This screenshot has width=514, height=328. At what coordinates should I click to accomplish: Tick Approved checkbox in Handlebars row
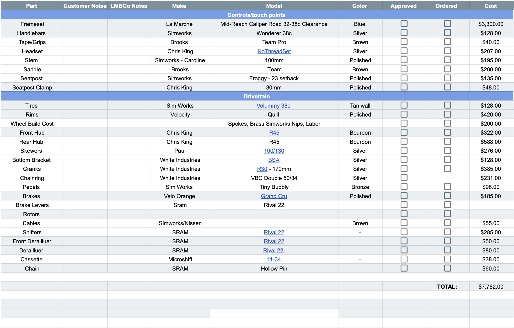tap(404, 33)
